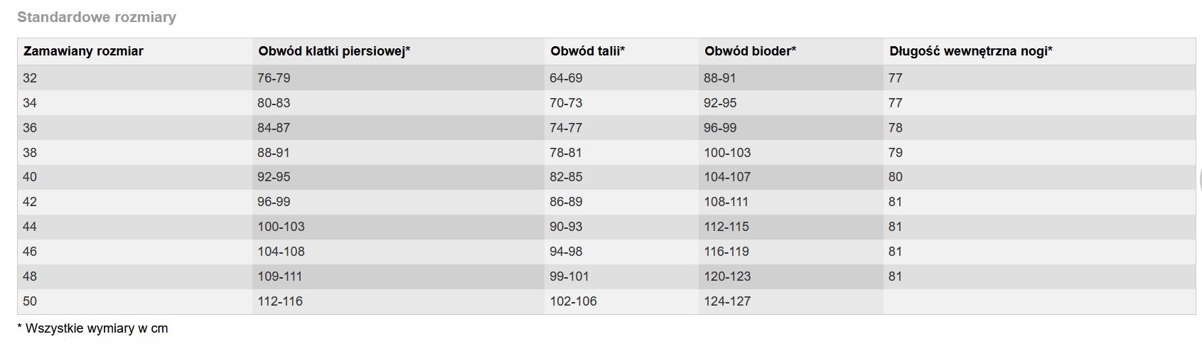This screenshot has width=1202, height=344.
Task: Click the "Obwód bioder" column header
Action: tap(750, 51)
